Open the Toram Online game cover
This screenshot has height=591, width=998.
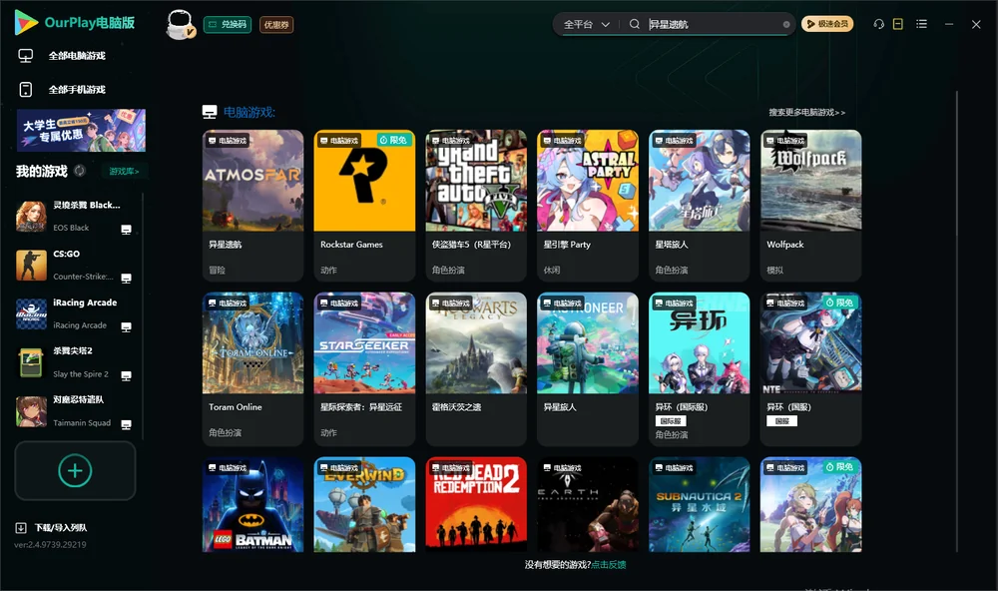pos(252,343)
